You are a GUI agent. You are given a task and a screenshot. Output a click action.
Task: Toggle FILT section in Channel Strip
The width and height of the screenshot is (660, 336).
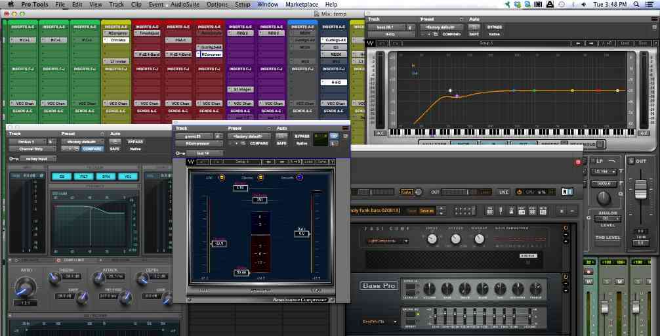coord(84,177)
